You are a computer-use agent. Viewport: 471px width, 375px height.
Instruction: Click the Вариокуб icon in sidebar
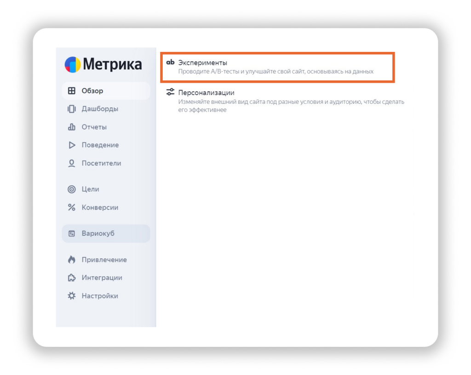pos(72,233)
